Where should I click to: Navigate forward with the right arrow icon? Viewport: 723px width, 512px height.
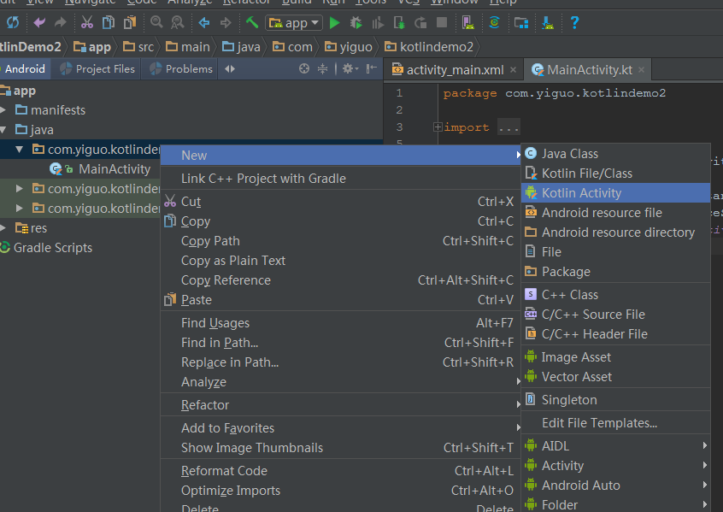point(225,22)
